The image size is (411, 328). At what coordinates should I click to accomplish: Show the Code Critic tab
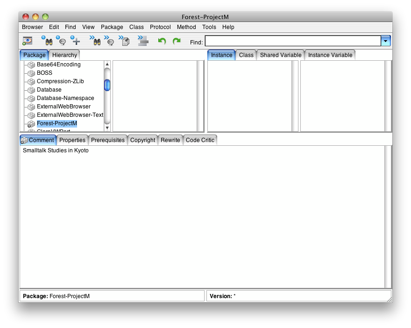pos(200,140)
